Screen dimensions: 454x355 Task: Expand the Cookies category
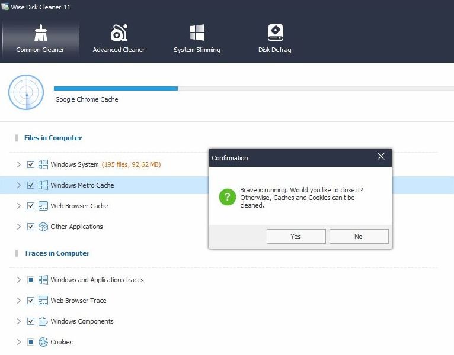click(19, 342)
